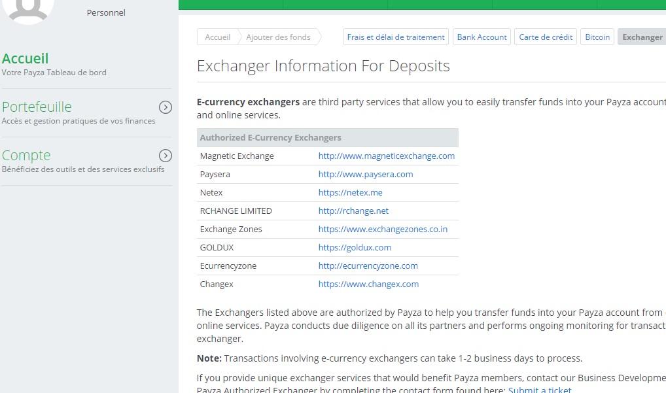Click the Netex name cell

(211, 193)
